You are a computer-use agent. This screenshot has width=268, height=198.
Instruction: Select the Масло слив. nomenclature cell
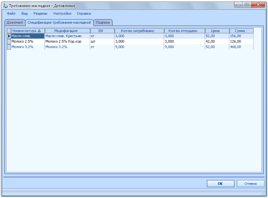(28, 36)
